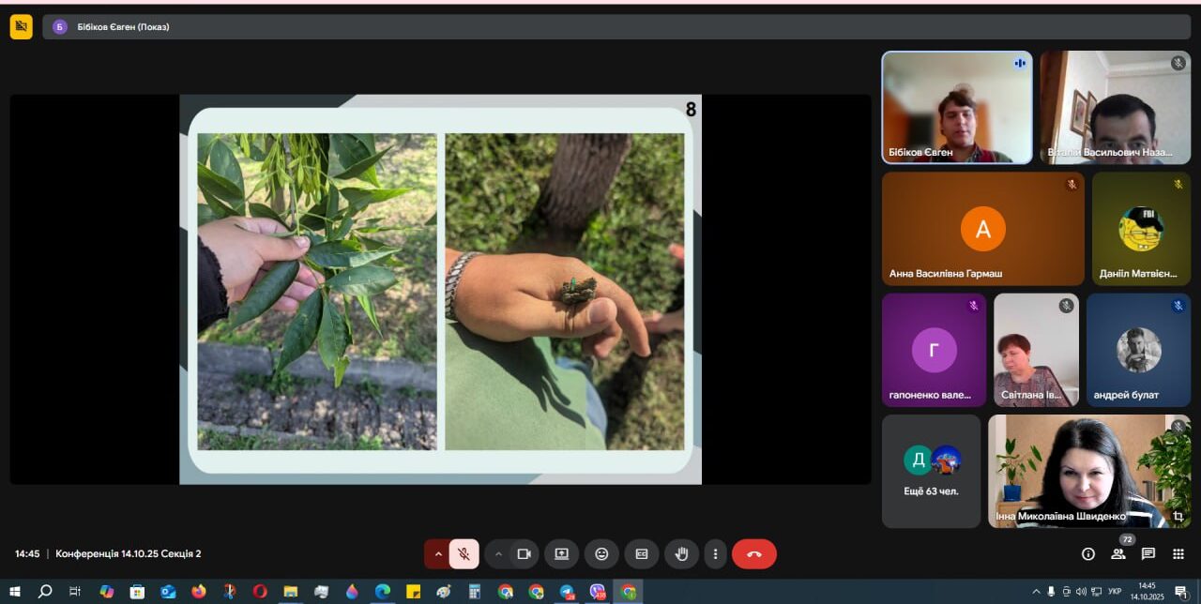The width and height of the screenshot is (1201, 604).
Task: Toggle the camera on or off
Action: click(x=524, y=554)
